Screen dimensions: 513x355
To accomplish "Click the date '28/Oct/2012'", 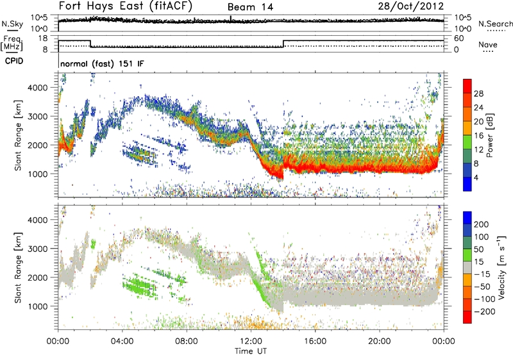I will point(411,6).
